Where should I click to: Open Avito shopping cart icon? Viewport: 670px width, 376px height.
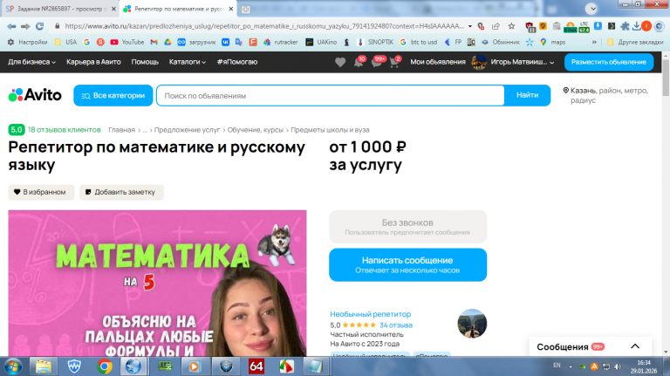coord(395,63)
